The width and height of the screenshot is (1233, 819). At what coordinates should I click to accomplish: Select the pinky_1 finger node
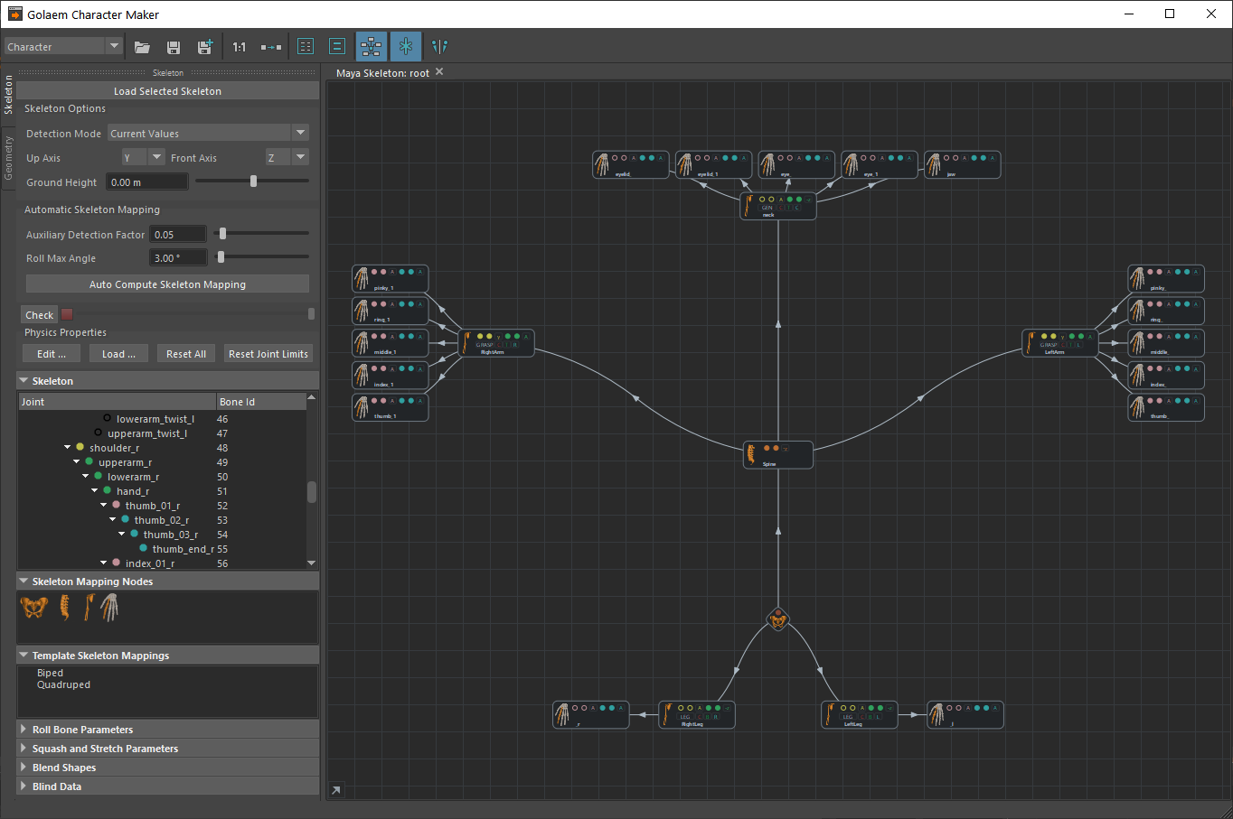391,279
